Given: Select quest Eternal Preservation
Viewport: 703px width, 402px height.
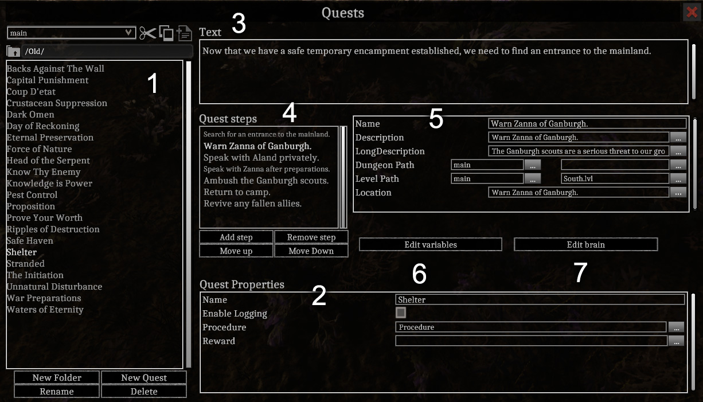Looking at the screenshot, I should coord(50,138).
